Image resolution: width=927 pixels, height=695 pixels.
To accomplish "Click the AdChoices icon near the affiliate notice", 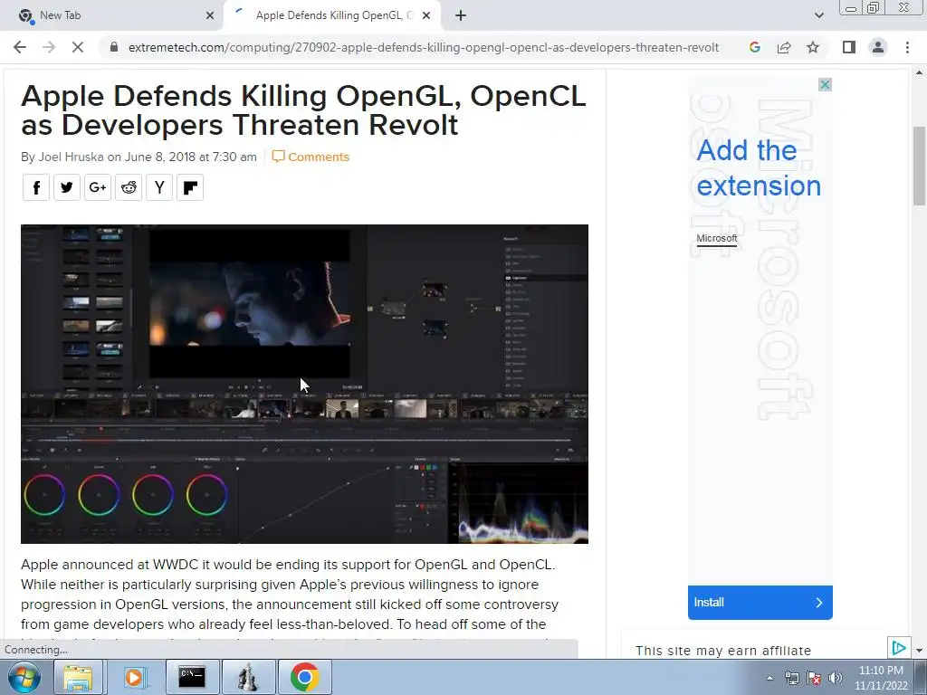I will click(x=899, y=648).
